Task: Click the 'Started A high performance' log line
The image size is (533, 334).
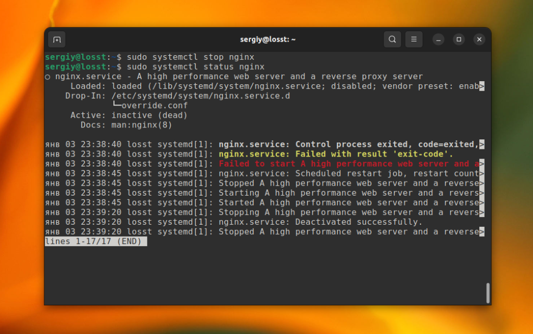Action: point(264,202)
